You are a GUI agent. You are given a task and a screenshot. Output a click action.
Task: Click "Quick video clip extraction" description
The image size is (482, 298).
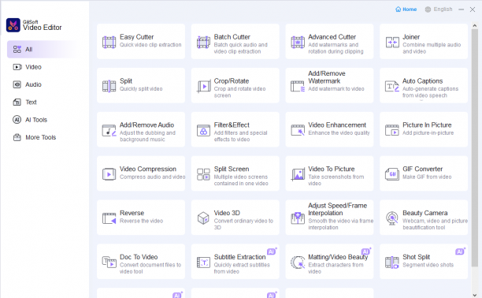coord(150,45)
